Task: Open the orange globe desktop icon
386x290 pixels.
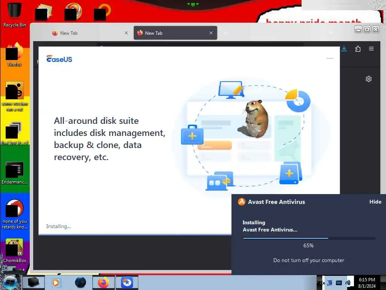Action: pyautogui.click(x=73, y=12)
